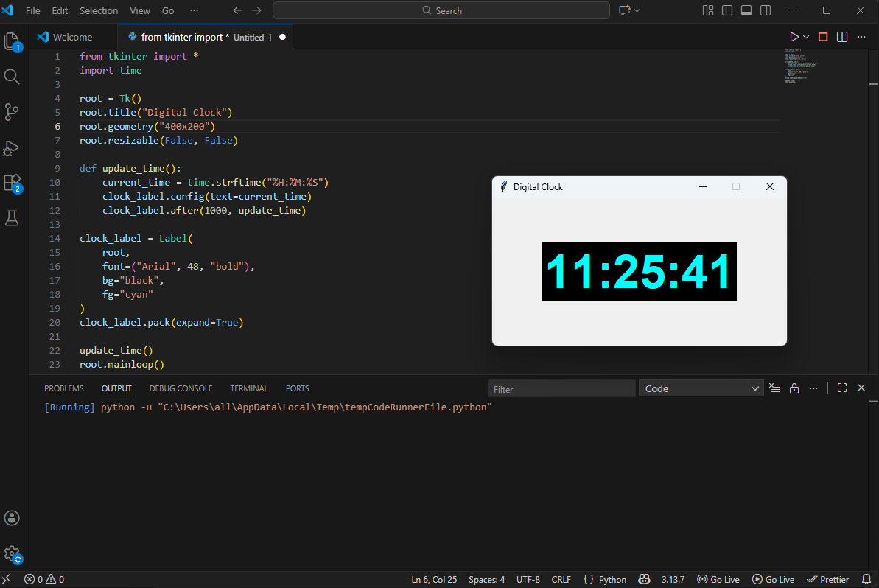The height and width of the screenshot is (588, 879).
Task: Change line ending from CRLF
Action: point(561,579)
